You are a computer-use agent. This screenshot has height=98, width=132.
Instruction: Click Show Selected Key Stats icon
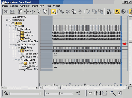pos(78,93)
